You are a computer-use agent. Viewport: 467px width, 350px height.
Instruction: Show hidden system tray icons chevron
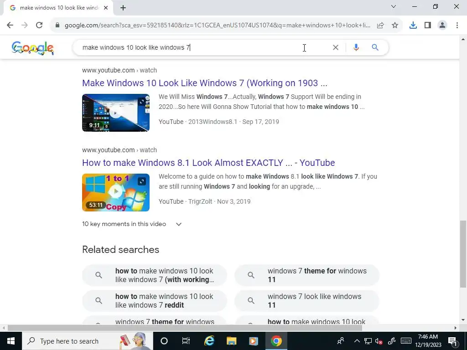pyautogui.click(x=357, y=341)
